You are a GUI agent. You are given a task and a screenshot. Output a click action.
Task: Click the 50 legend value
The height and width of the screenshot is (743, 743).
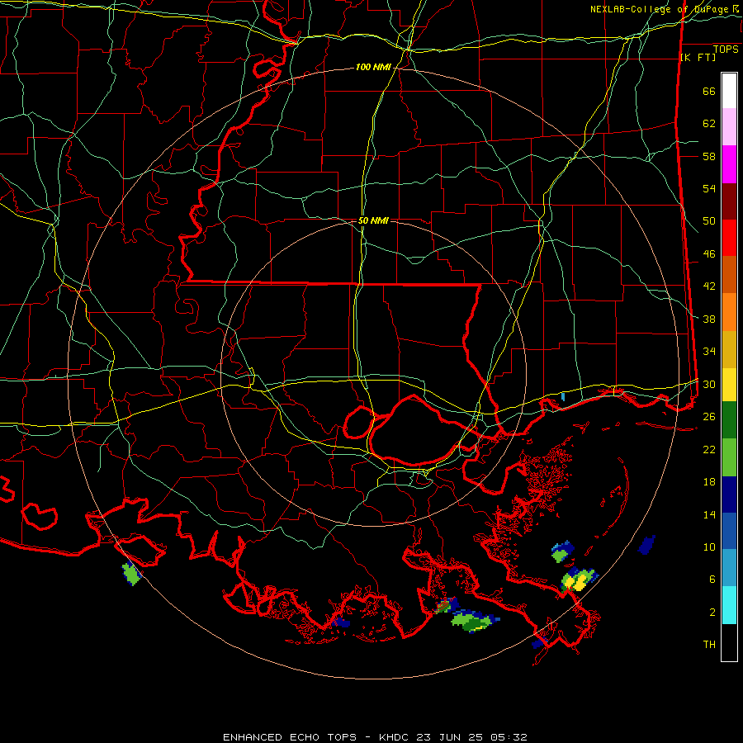[709, 221]
